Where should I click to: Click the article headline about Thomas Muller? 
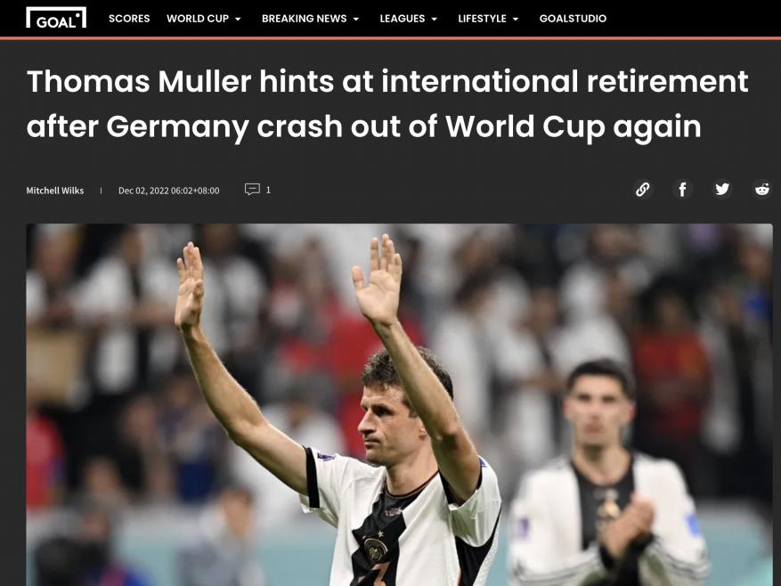point(387,103)
